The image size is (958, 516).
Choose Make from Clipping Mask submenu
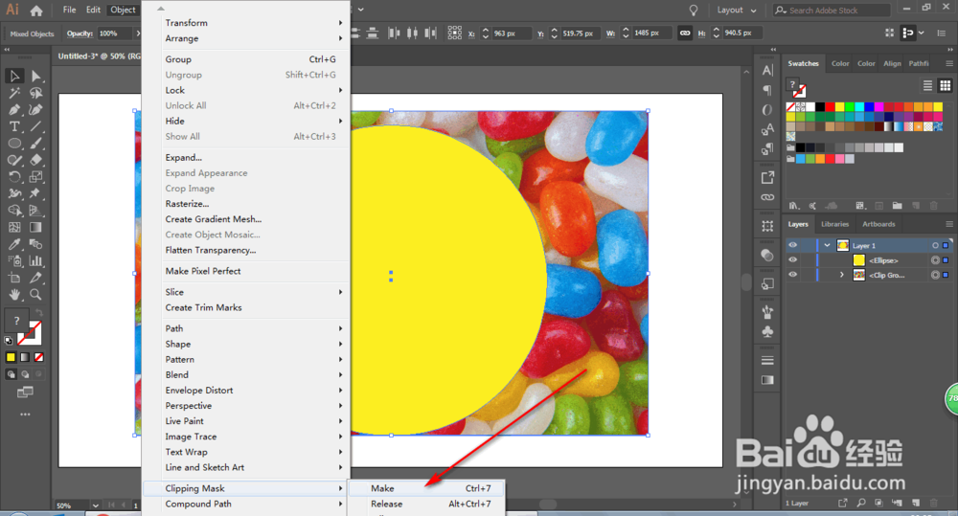pos(426,488)
